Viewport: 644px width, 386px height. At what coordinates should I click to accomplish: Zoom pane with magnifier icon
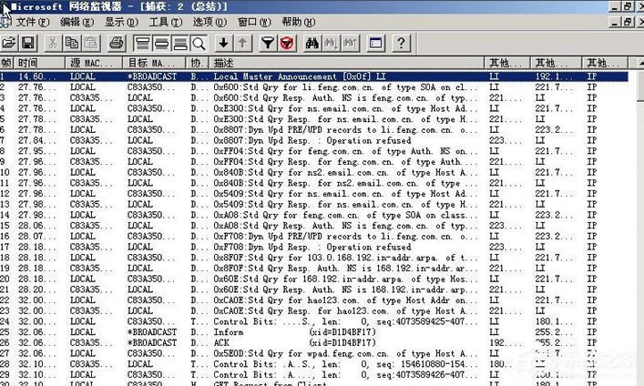(x=199, y=43)
